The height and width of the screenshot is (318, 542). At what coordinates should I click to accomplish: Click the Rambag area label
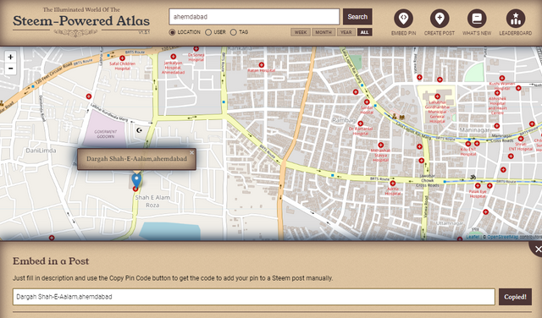pos(344,120)
